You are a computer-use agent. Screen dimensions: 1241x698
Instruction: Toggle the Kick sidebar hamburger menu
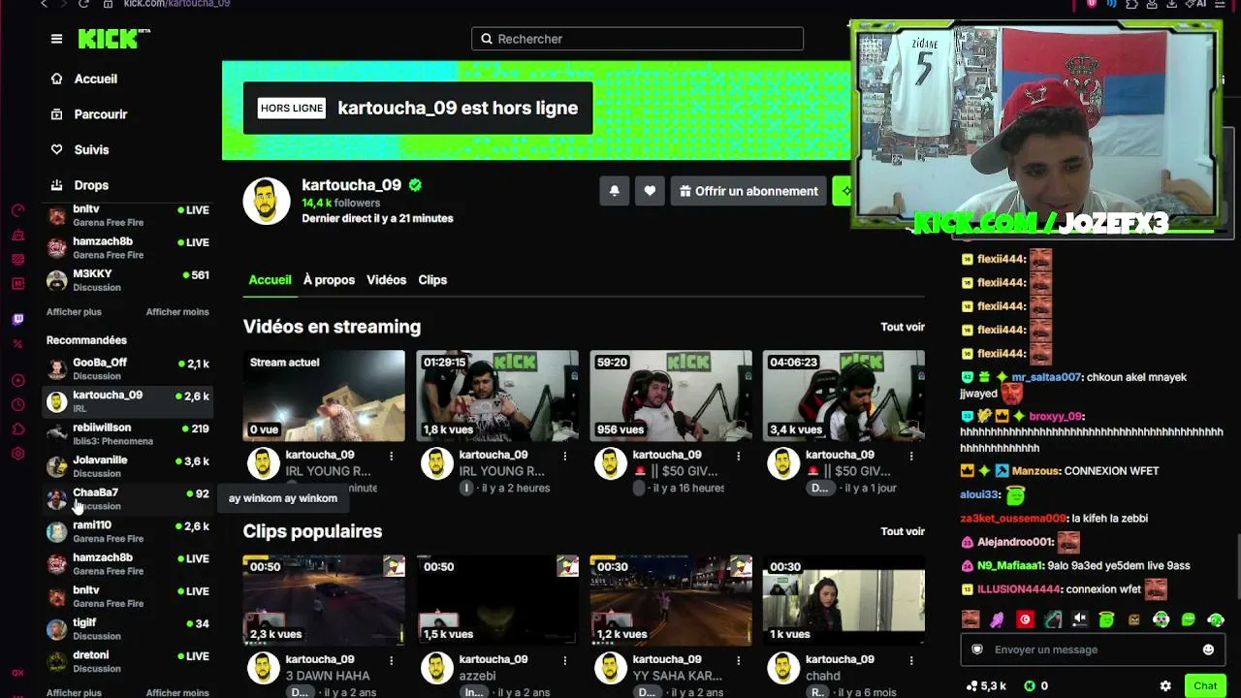(56, 39)
